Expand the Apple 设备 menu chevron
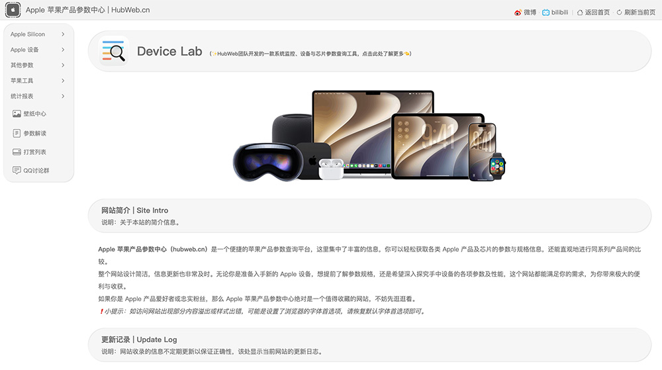The image size is (662, 370). [x=63, y=50]
